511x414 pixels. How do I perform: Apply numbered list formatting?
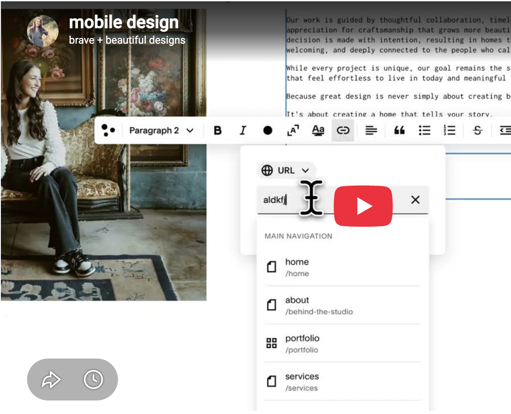[x=449, y=131]
